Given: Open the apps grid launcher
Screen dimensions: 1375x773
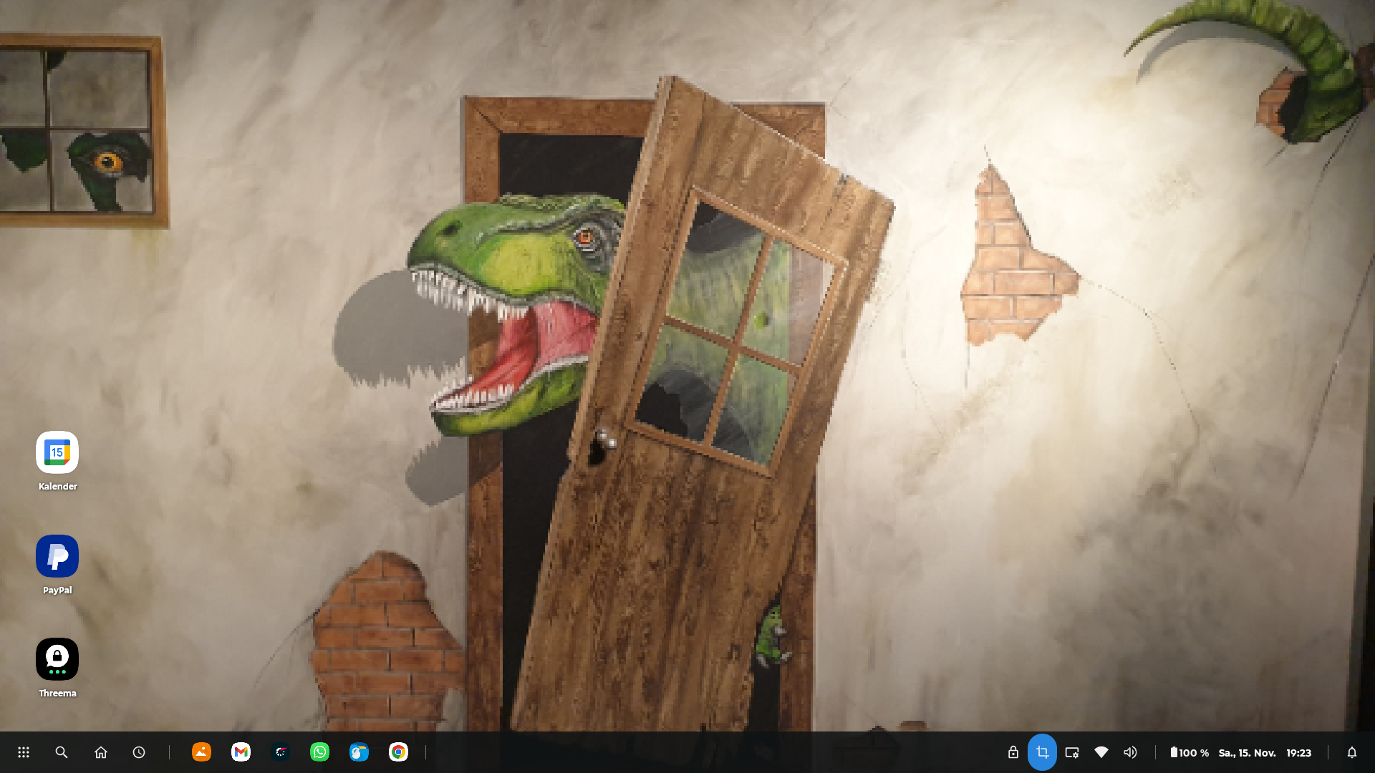Looking at the screenshot, I should 24,752.
